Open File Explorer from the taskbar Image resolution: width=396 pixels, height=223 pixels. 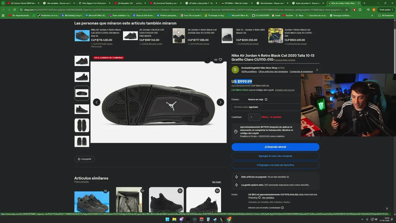pos(174,219)
